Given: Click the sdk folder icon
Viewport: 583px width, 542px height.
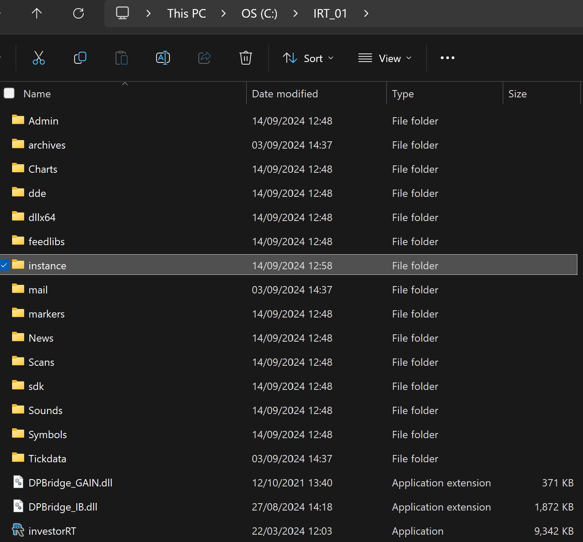Looking at the screenshot, I should [18, 385].
